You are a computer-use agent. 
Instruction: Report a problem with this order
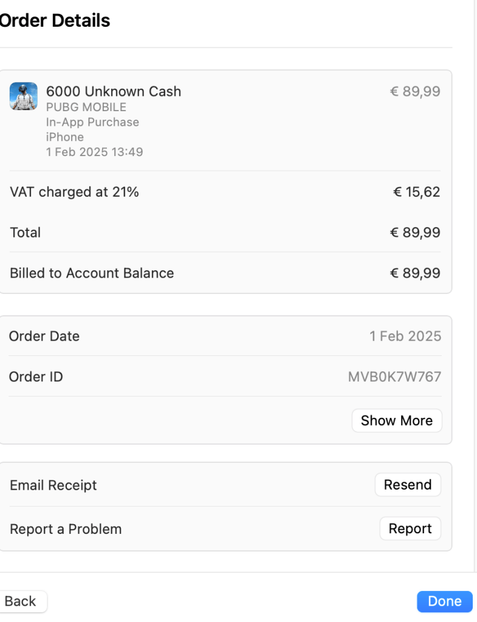[410, 528]
